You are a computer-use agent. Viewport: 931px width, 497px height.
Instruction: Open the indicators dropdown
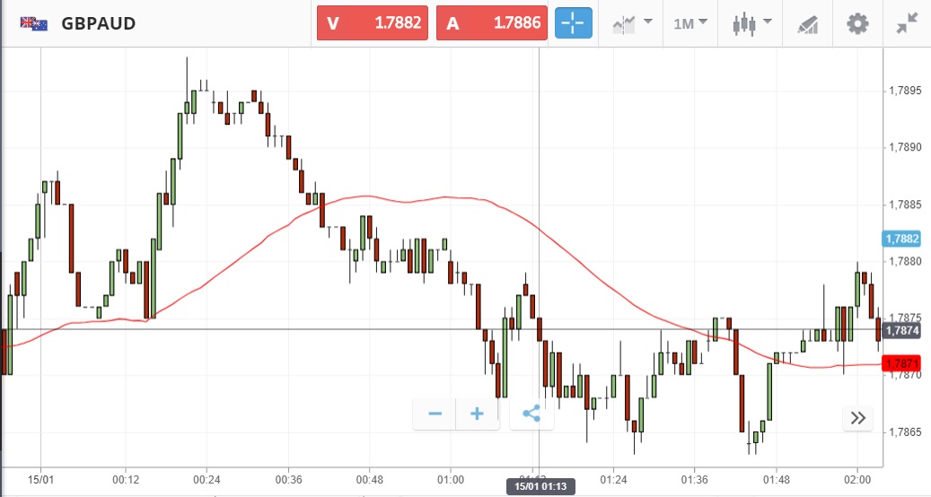[x=631, y=23]
